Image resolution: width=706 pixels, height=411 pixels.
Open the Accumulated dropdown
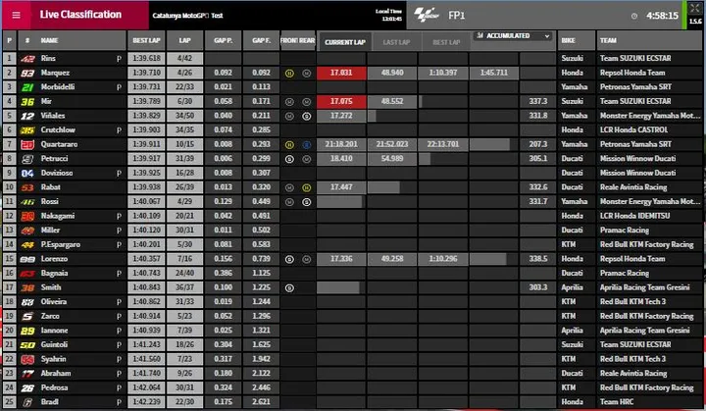click(x=513, y=35)
